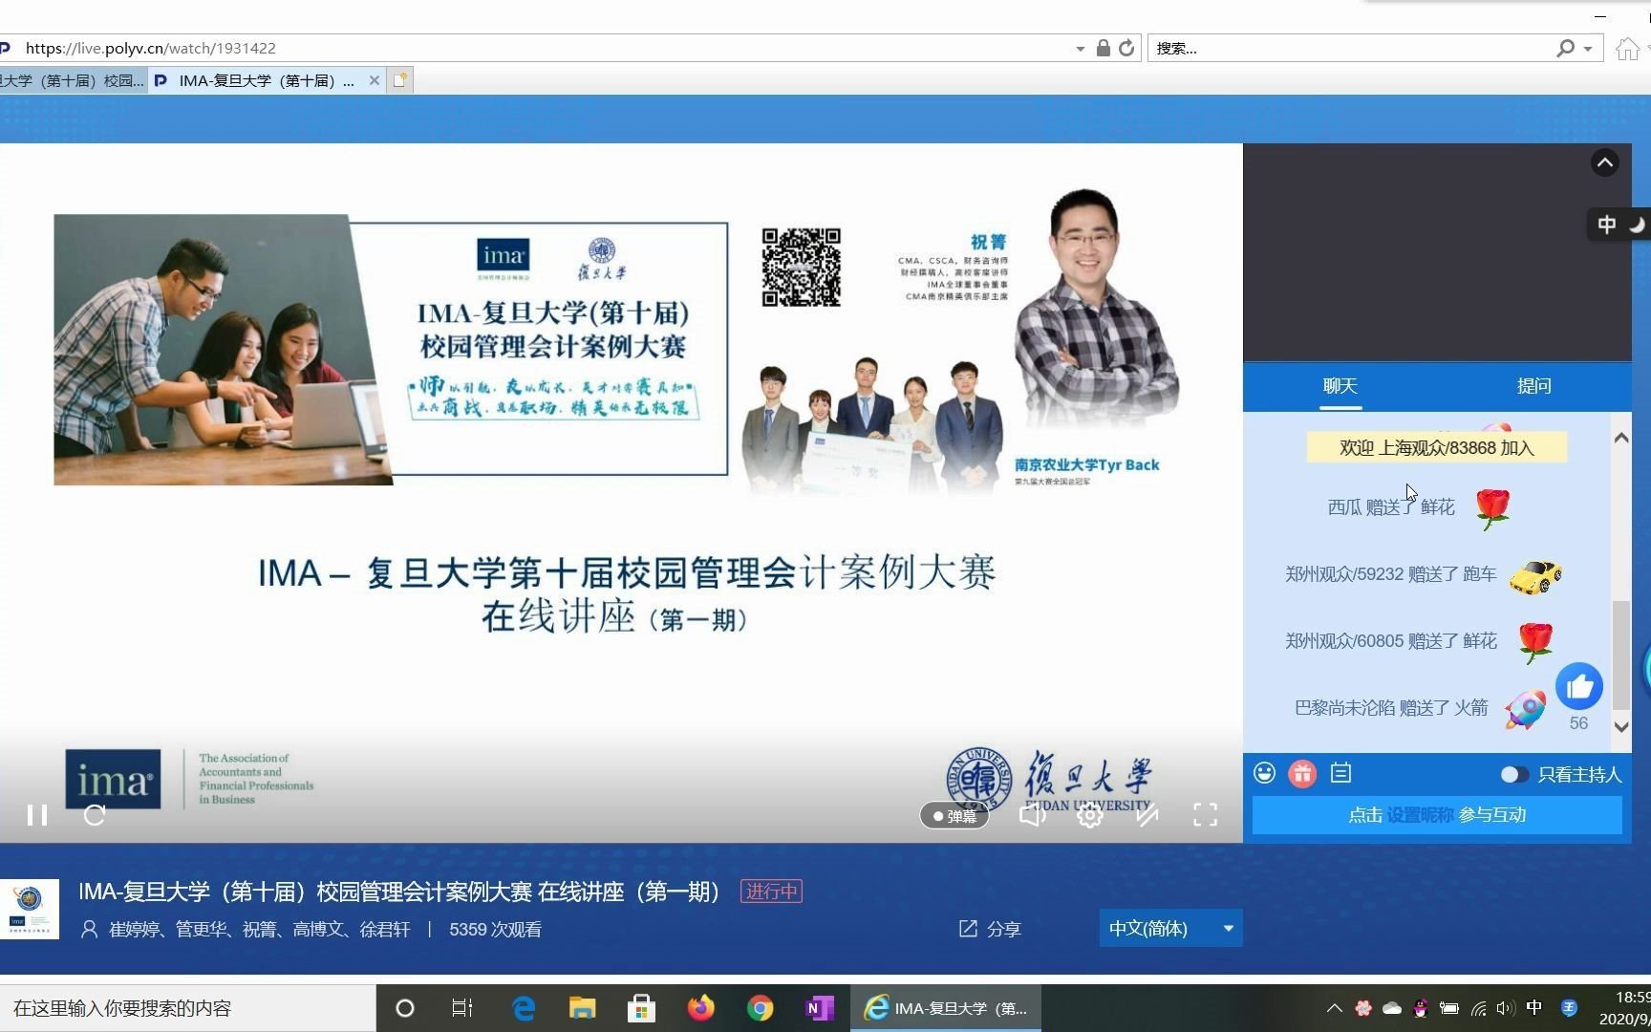The height and width of the screenshot is (1032, 1651).
Task: Show hidden system tray icons
Action: click(1335, 1008)
